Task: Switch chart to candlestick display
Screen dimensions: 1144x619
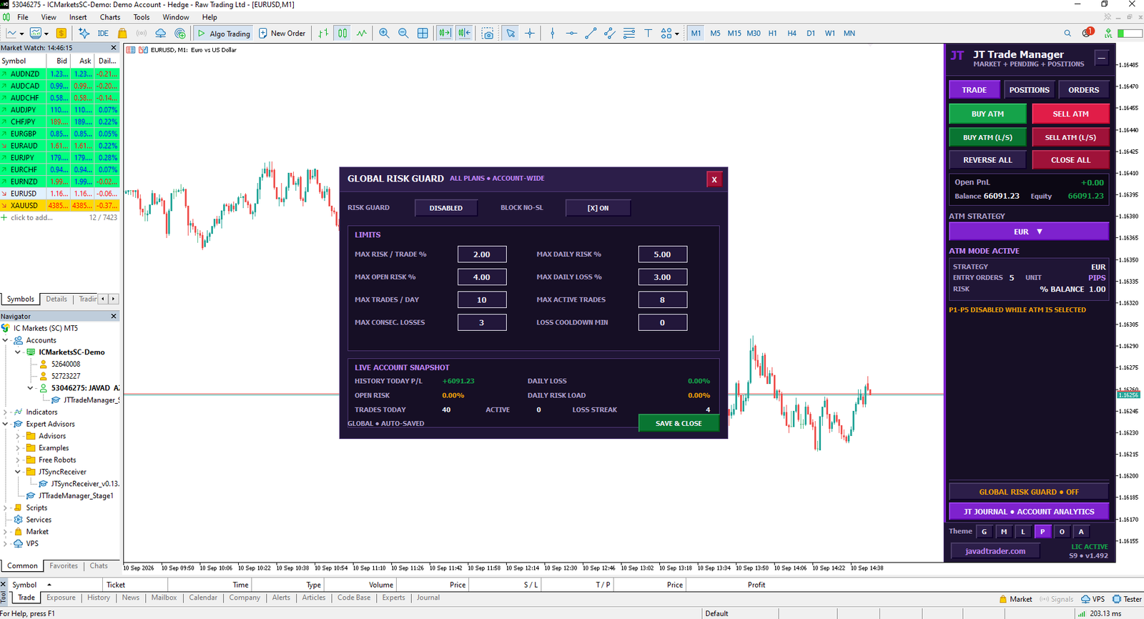Action: 342,33
